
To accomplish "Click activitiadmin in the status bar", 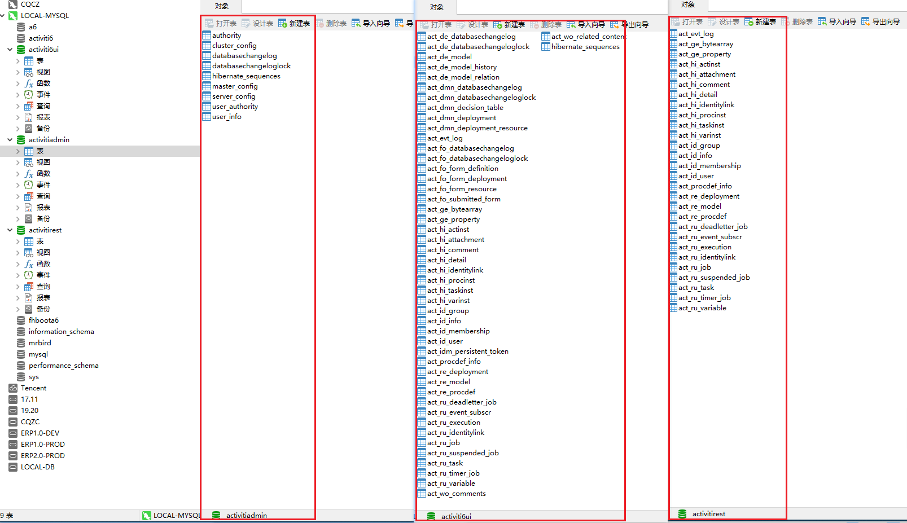I will tap(245, 515).
